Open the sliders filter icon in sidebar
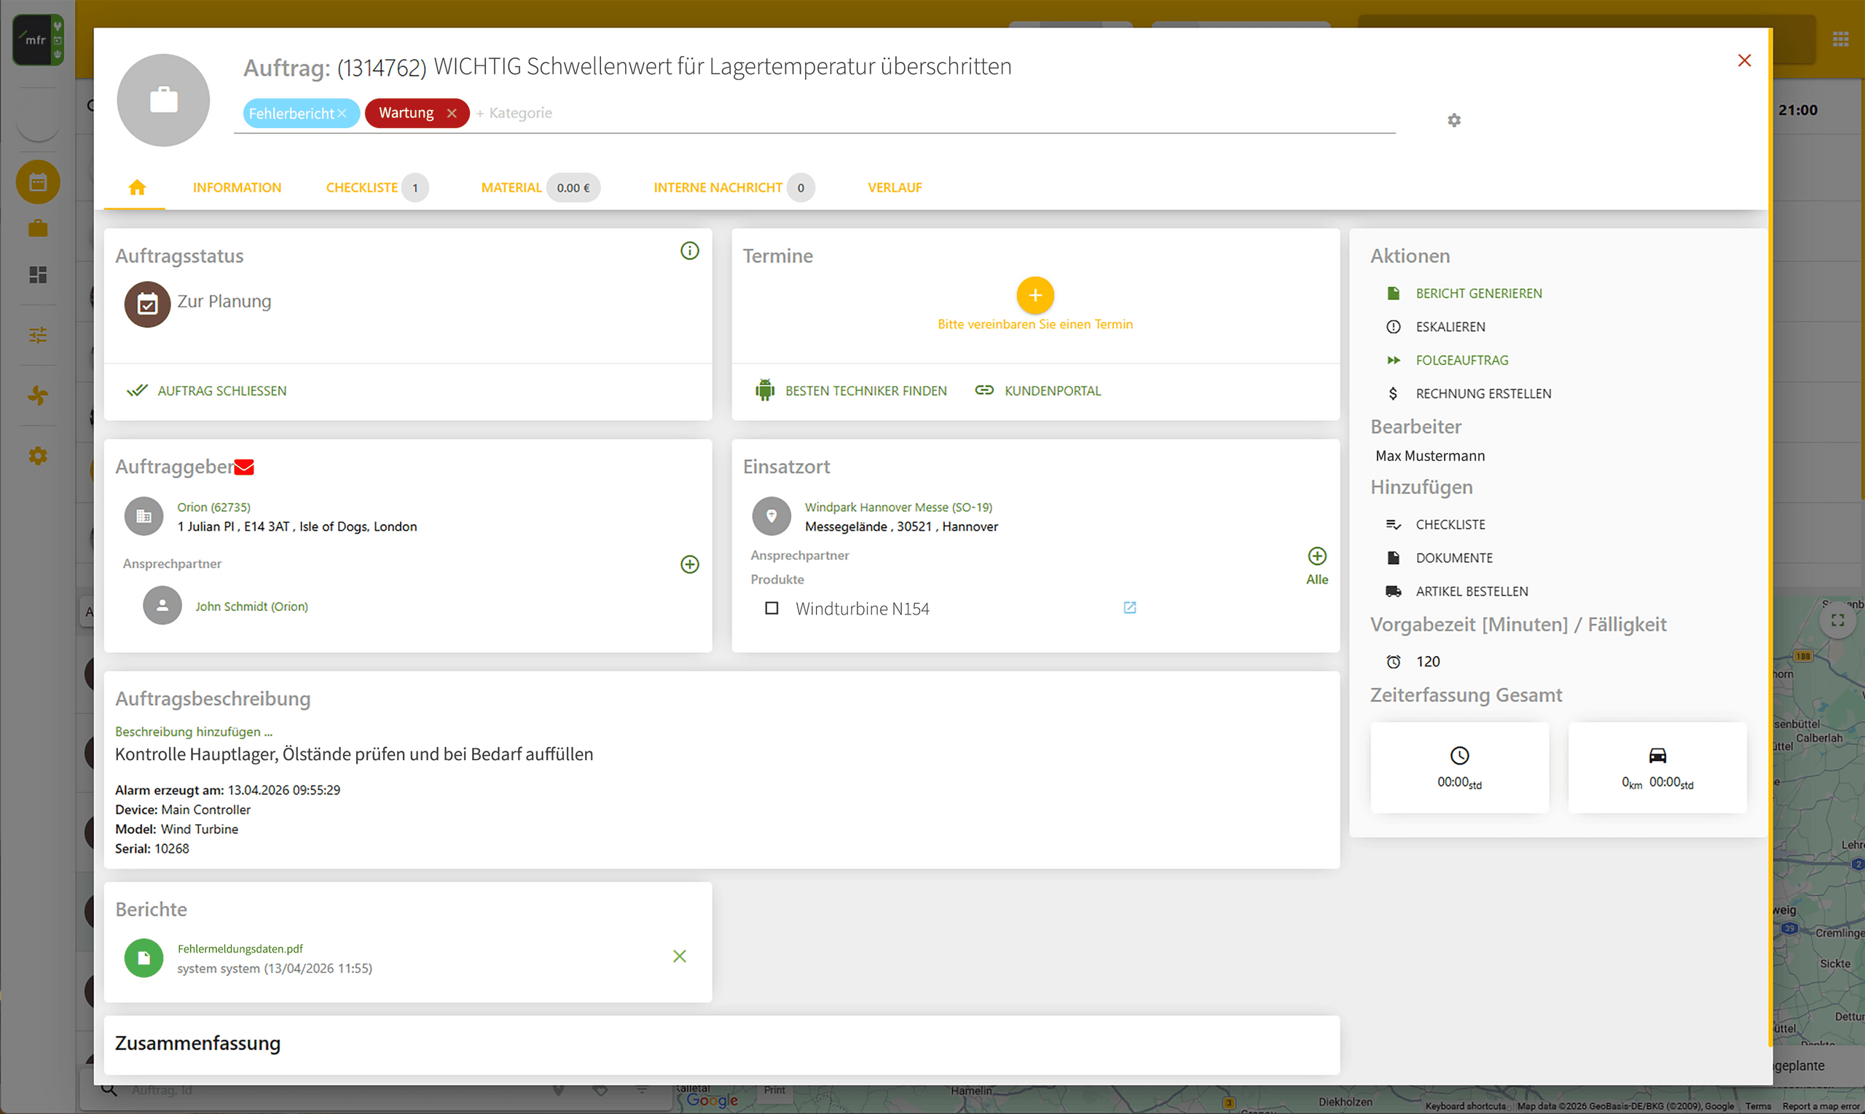 [38, 335]
